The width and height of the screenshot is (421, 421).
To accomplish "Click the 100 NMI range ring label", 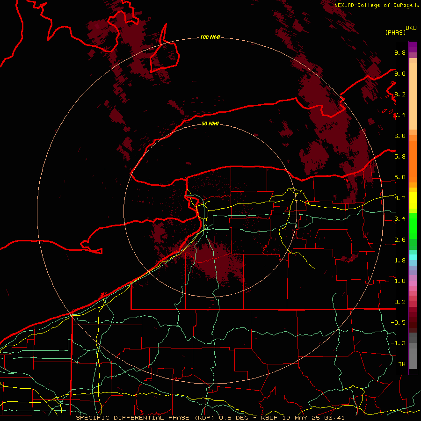I will pyautogui.click(x=210, y=37).
